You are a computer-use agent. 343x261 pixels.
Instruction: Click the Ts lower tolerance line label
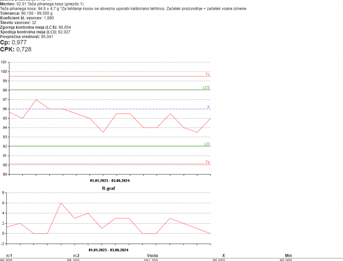(207, 162)
